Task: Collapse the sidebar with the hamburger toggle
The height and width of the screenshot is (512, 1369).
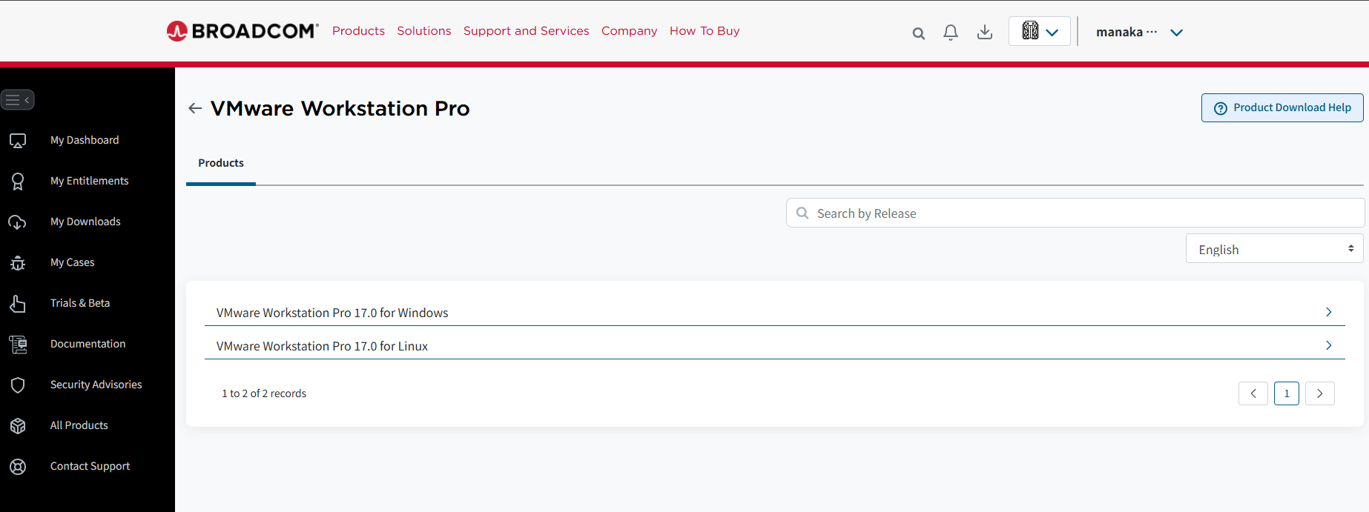Action: coord(18,100)
